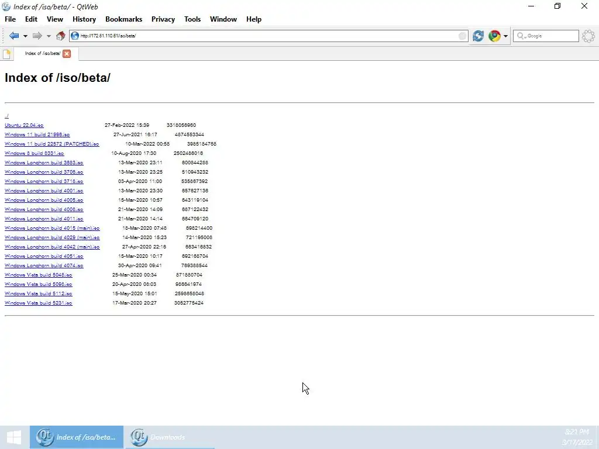Open Windows Longhorn build 4008.iso link
This screenshot has height=449, width=599.
click(x=44, y=209)
